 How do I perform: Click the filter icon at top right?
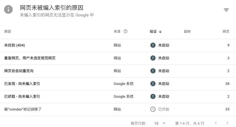pyautogui.click(x=226, y=10)
